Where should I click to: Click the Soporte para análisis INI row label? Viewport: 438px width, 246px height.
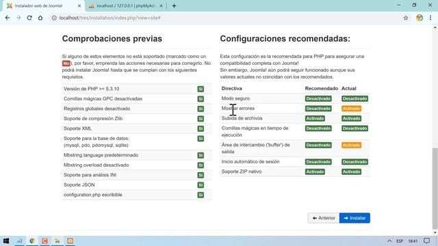click(90, 175)
